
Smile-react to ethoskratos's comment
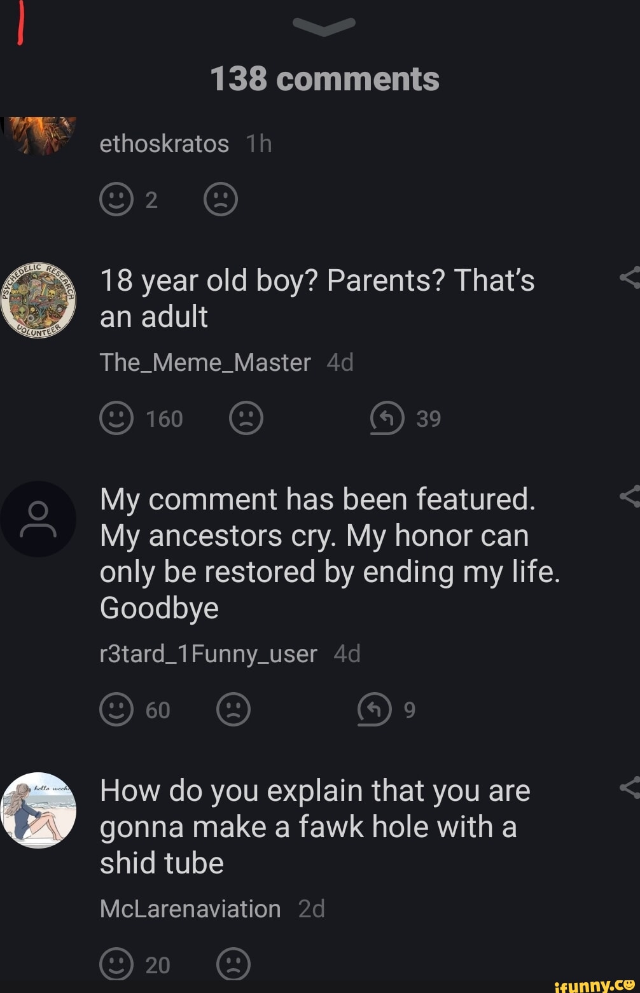pos(117,198)
